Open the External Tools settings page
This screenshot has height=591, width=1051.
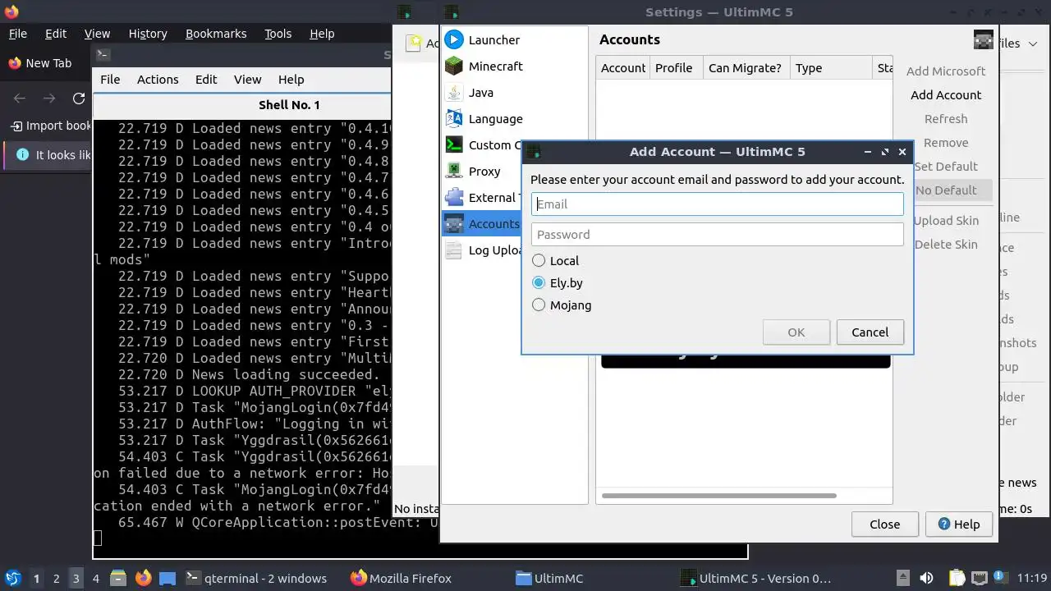482,197
